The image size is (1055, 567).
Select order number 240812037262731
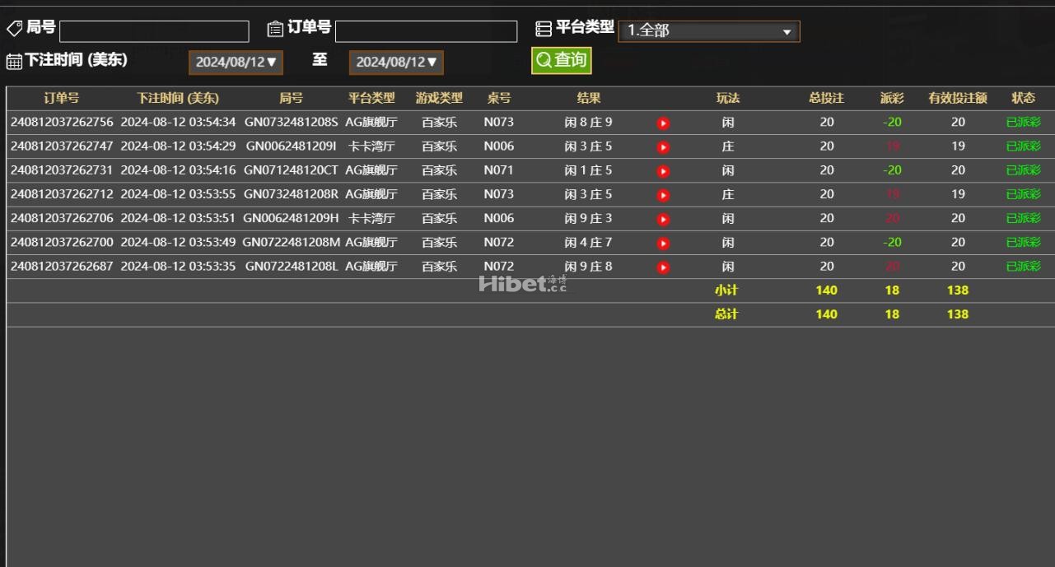[x=62, y=170]
